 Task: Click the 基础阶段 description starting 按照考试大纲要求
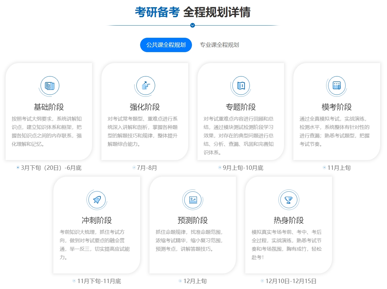click(x=47, y=131)
